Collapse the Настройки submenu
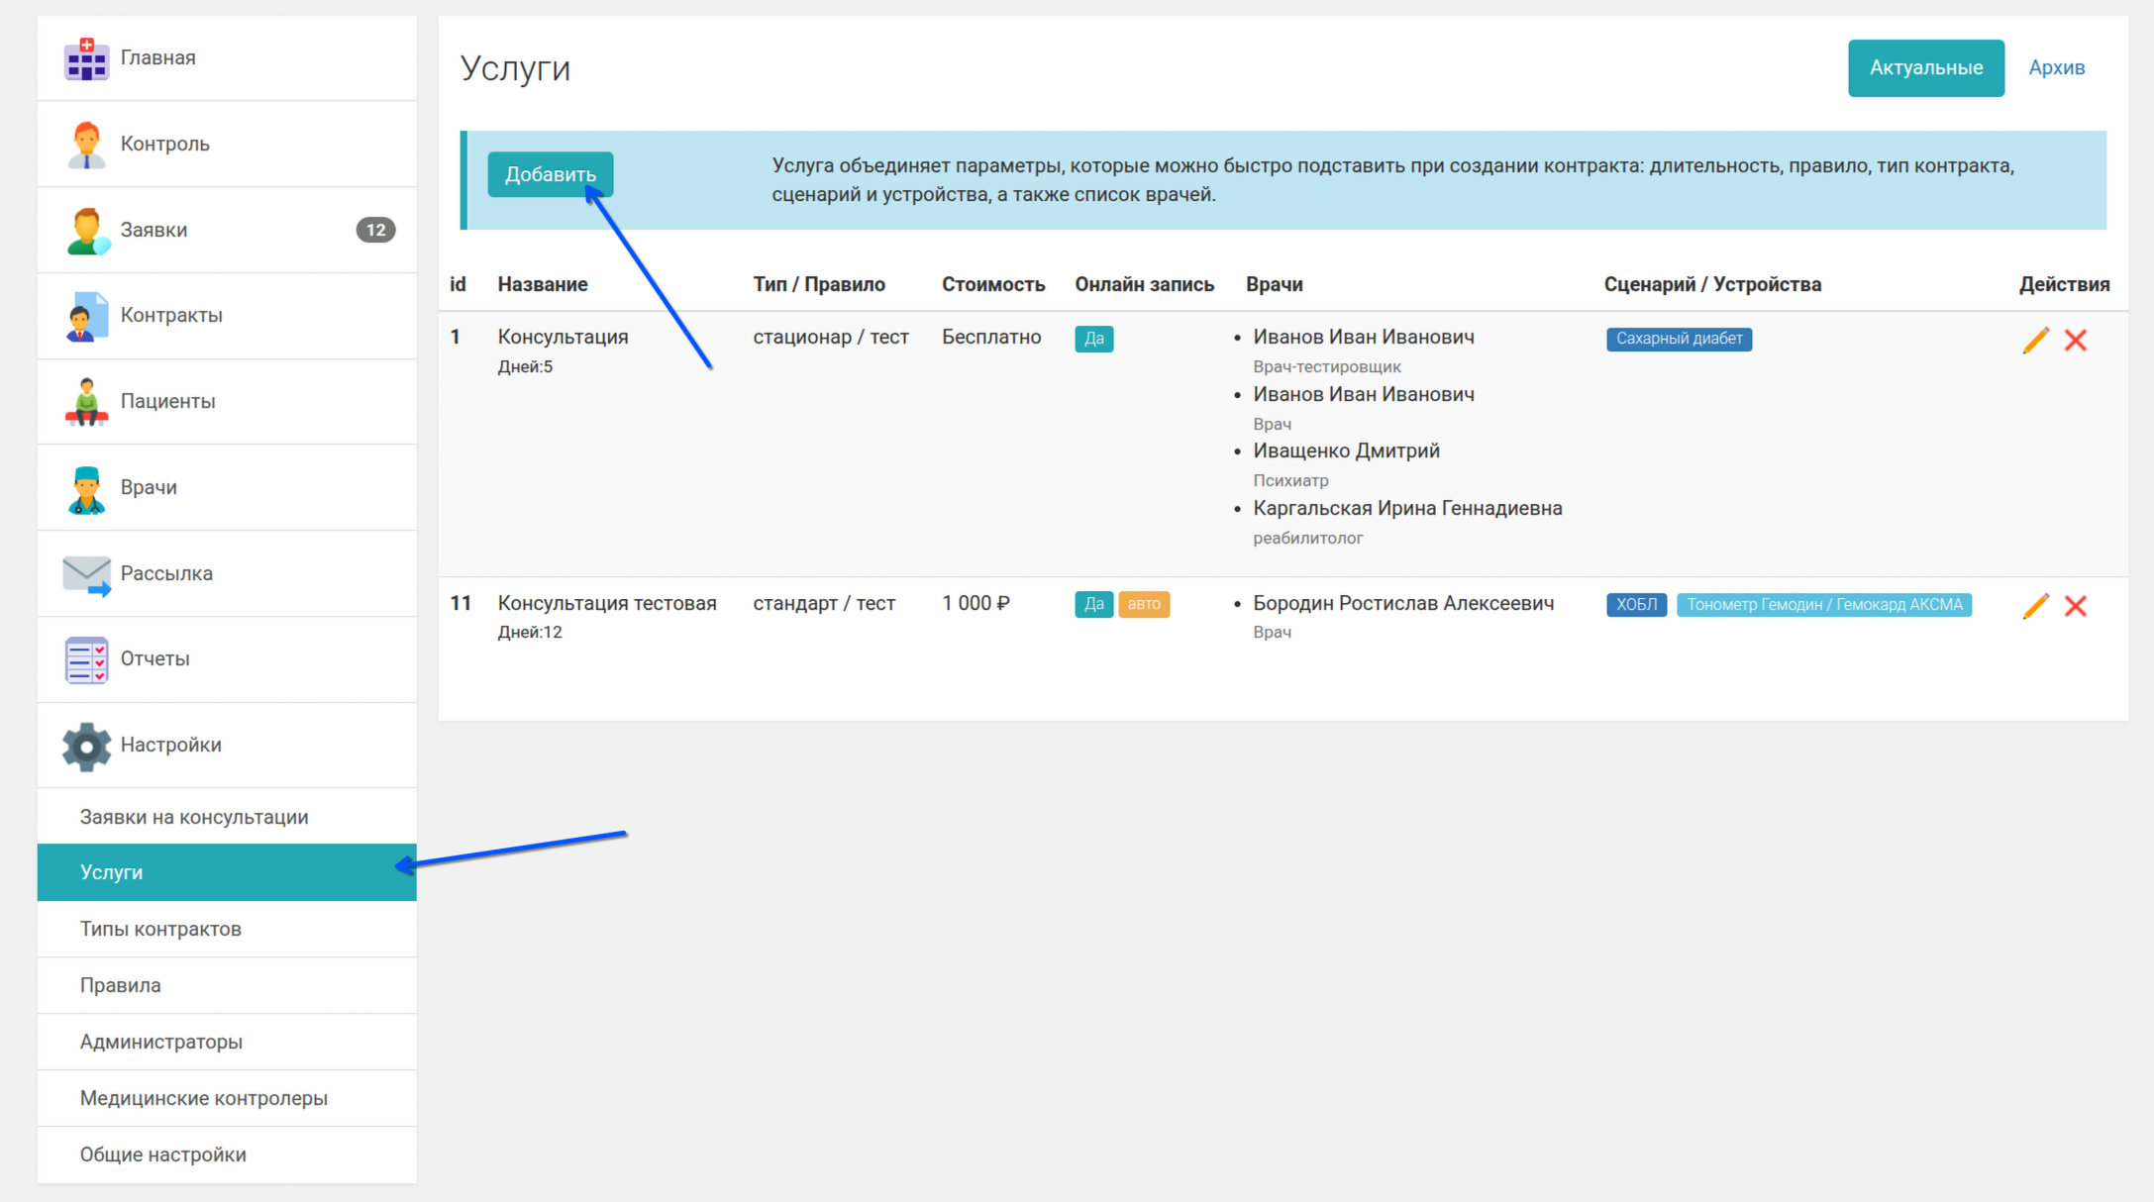Viewport: 2154px width, 1202px height. coord(170,746)
